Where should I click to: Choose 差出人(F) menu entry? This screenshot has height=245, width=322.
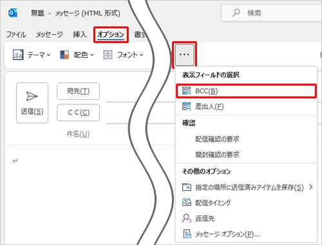[246, 106]
